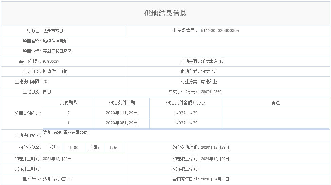Click the 面积(公顷) label

30,61
